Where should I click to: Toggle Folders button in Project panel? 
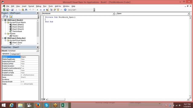pos(11,16)
